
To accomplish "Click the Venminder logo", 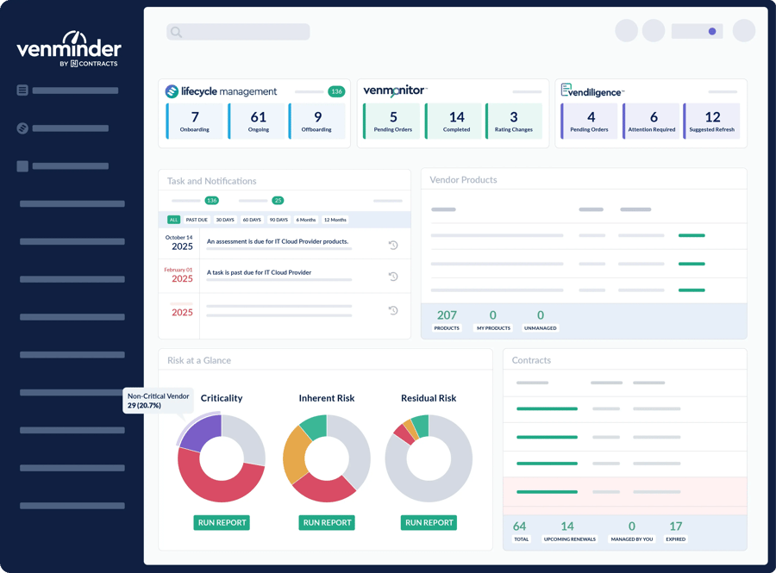I will (69, 49).
